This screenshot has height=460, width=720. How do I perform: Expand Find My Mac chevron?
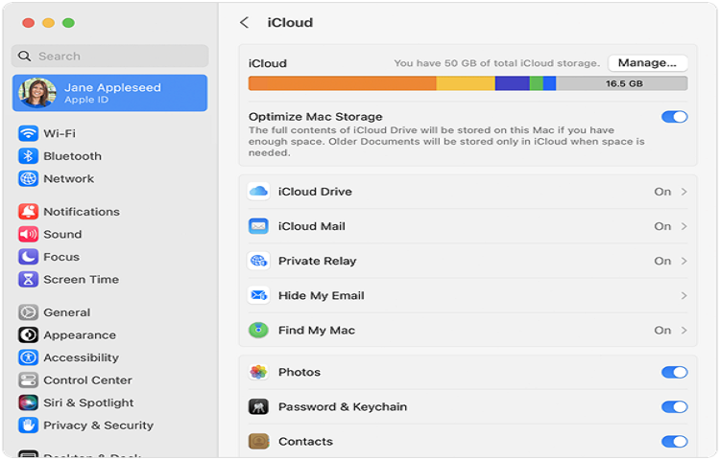(x=684, y=331)
